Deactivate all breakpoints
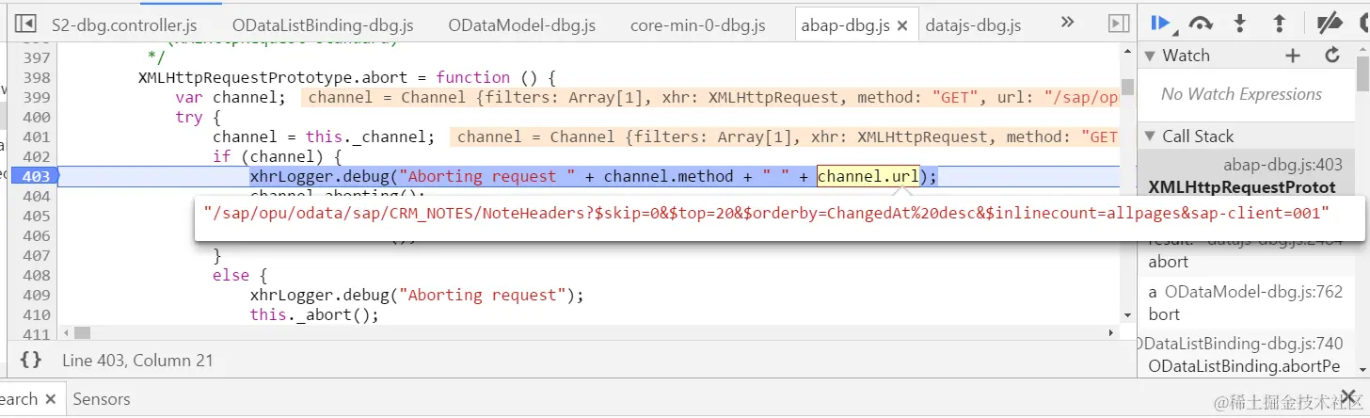The height and width of the screenshot is (418, 1370). click(1329, 24)
